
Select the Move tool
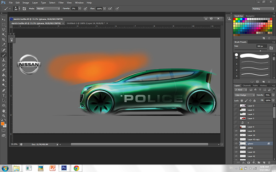(4, 19)
